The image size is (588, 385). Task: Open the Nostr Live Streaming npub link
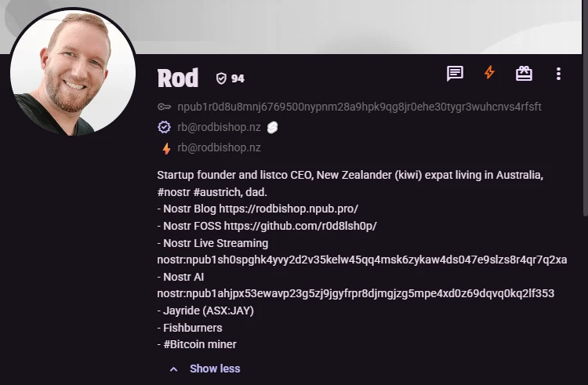click(361, 260)
